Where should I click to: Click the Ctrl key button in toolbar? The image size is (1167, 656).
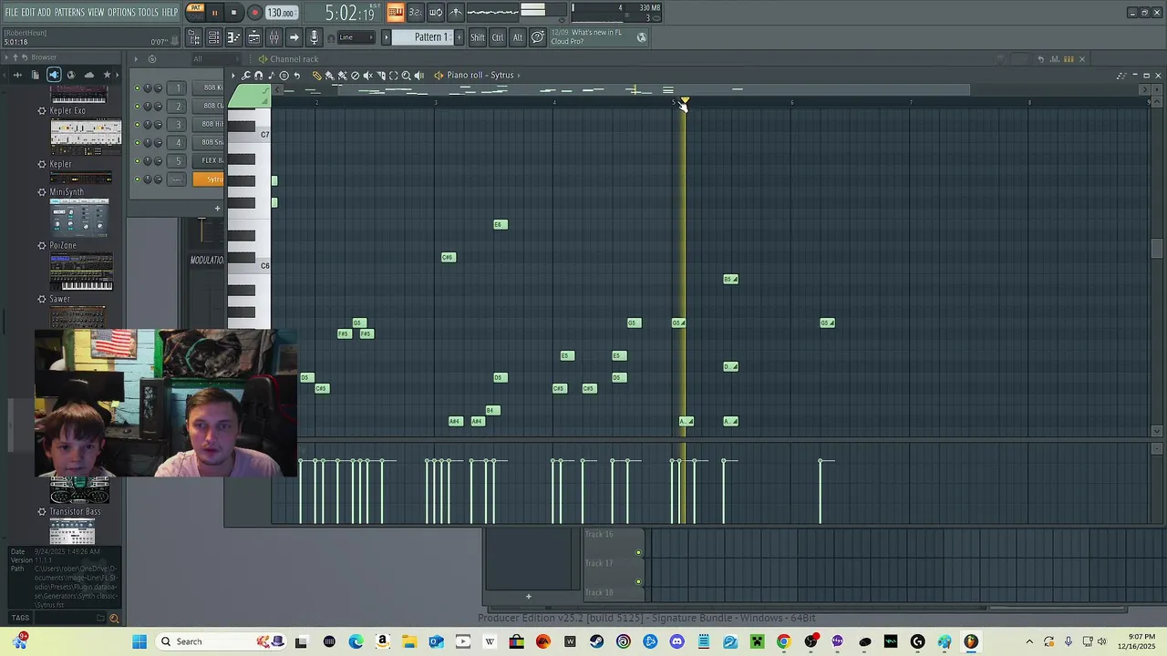498,37
